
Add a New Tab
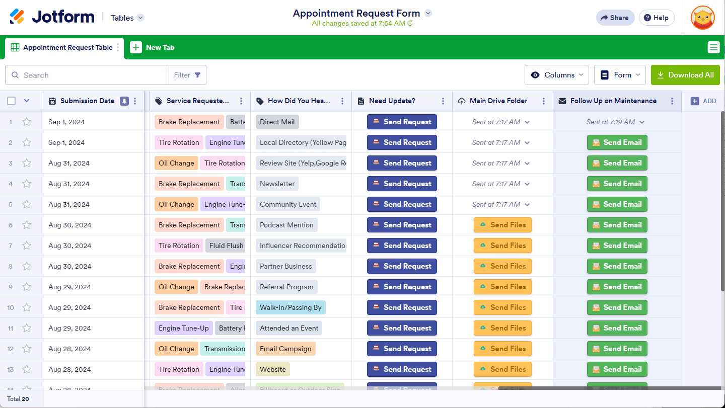pos(153,48)
